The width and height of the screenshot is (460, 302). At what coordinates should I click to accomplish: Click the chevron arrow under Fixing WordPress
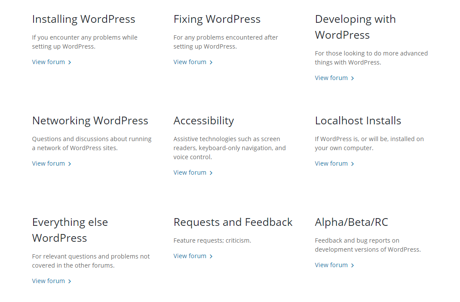point(211,62)
